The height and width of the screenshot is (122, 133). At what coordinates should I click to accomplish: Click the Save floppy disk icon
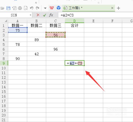[8, 8]
